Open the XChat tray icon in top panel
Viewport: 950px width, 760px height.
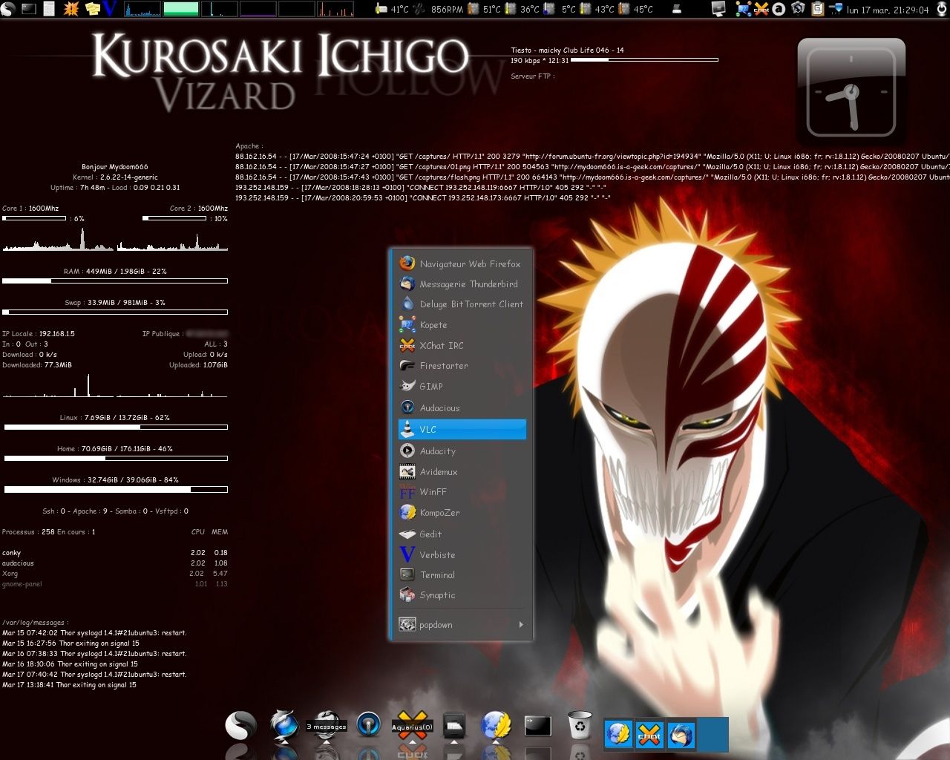tap(761, 9)
